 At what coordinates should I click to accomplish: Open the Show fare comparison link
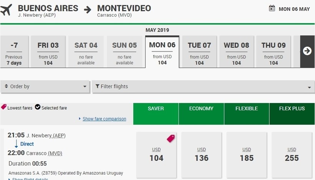[104, 119]
